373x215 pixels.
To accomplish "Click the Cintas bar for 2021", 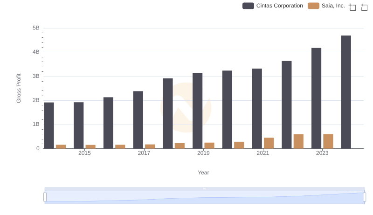I will (257, 109).
